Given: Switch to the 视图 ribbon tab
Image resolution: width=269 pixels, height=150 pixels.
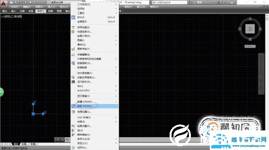Looking at the screenshot, I should click(50, 11).
